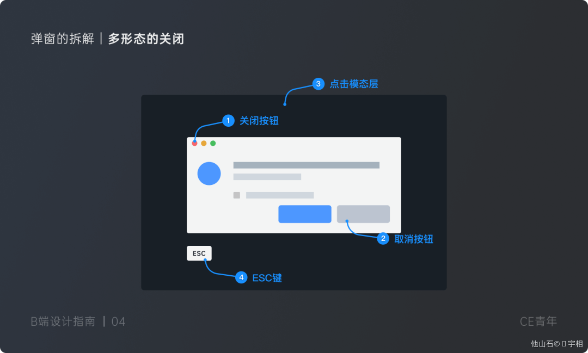Click the 关闭按钮 label
Image resolution: width=588 pixels, height=353 pixels.
(259, 121)
